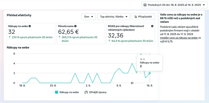
Task: Click the Dřívější úpravy legend label
Action: (98, 92)
